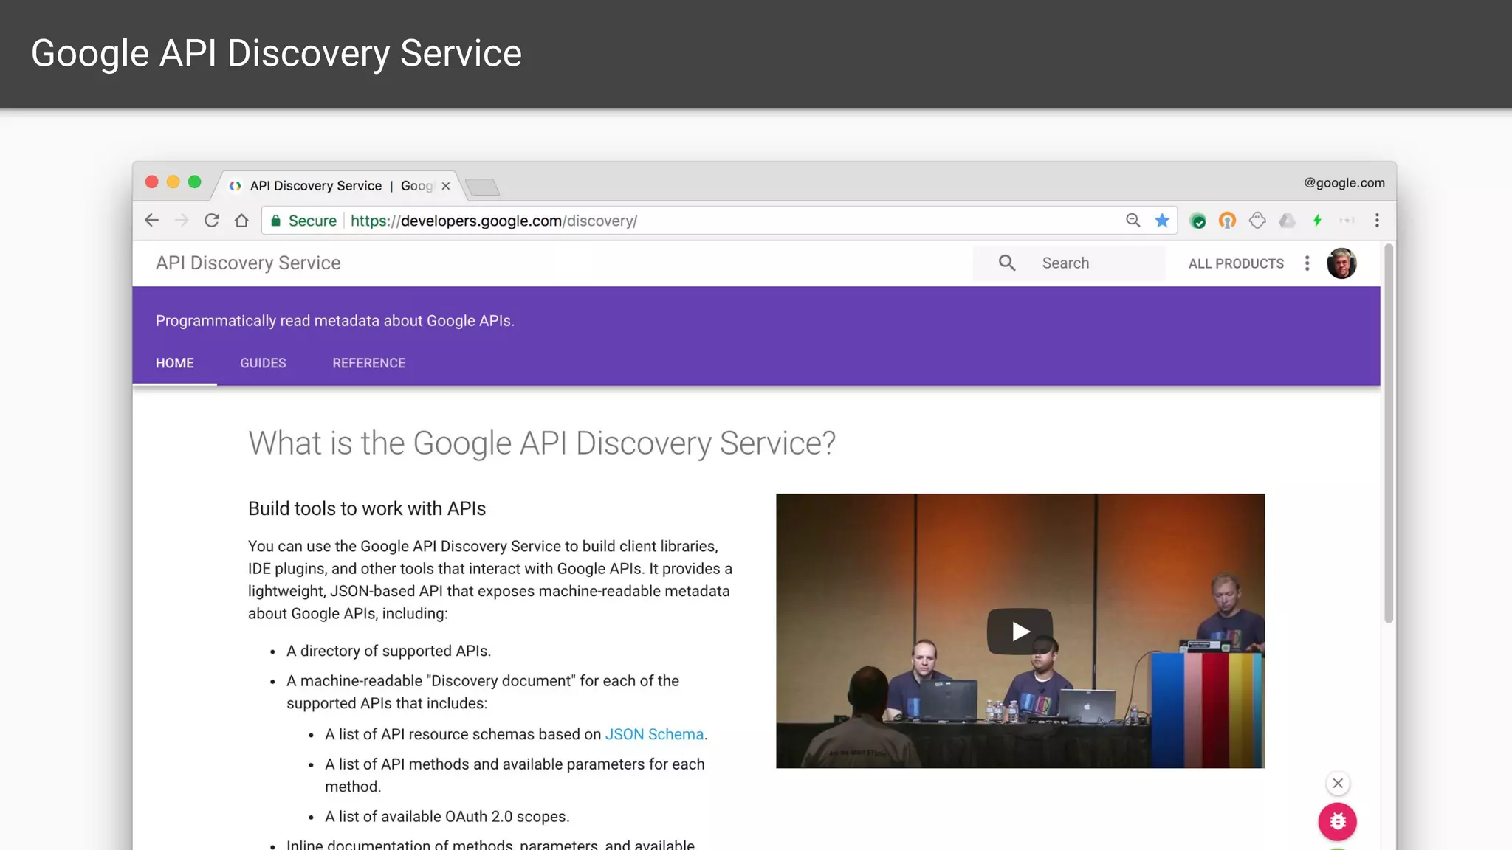
Task: Click the yellow minimize window button
Action: [173, 182]
